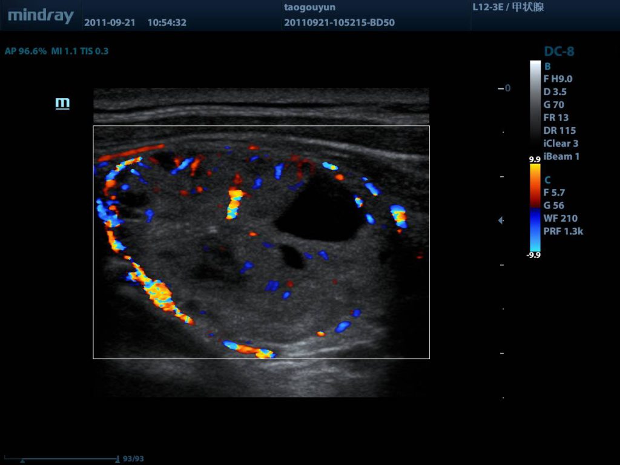Viewport: 620px width, 465px height.
Task: Click the cine end-frame marker
Action: pos(117,459)
